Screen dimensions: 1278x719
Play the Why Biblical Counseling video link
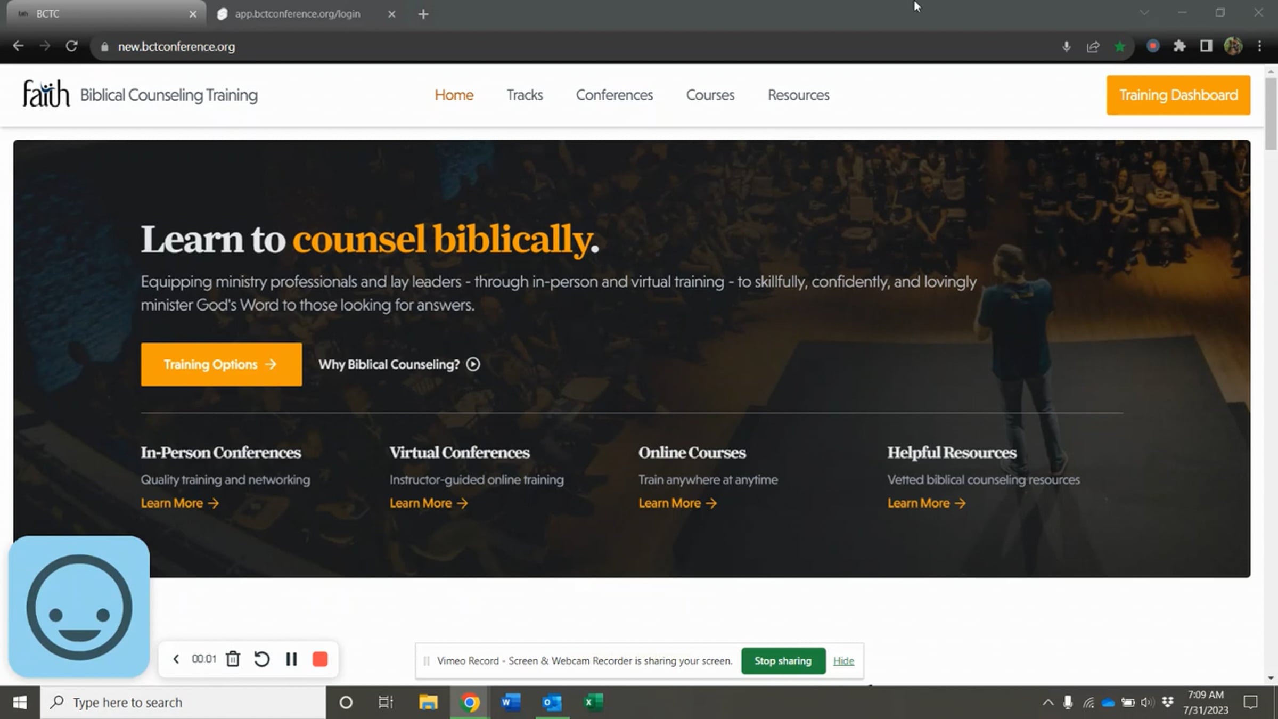pos(399,364)
